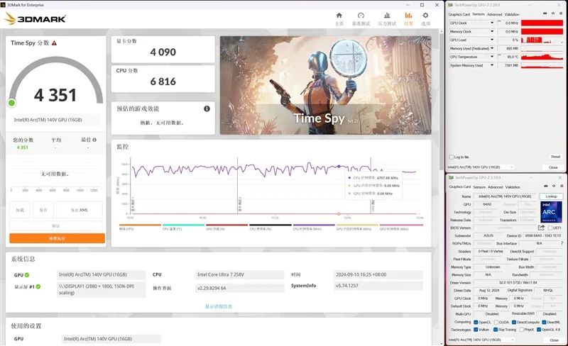The image size is (568, 346).
Task: Click the green Display #1 check mark
Action: pyautogui.click(x=38, y=286)
